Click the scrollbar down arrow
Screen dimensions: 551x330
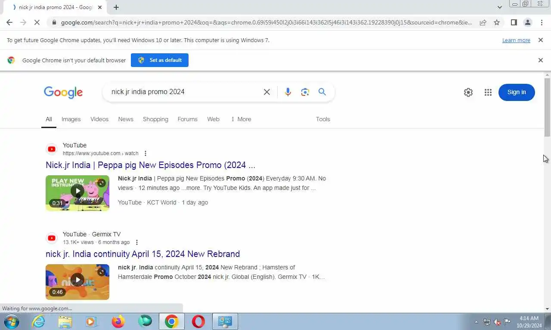[547, 309]
